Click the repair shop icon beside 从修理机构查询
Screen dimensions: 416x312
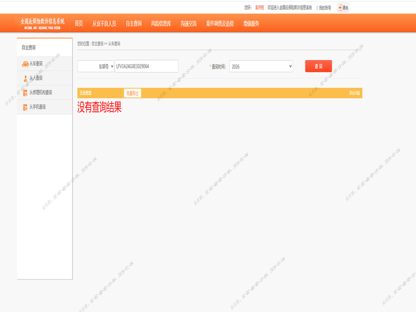25,93
